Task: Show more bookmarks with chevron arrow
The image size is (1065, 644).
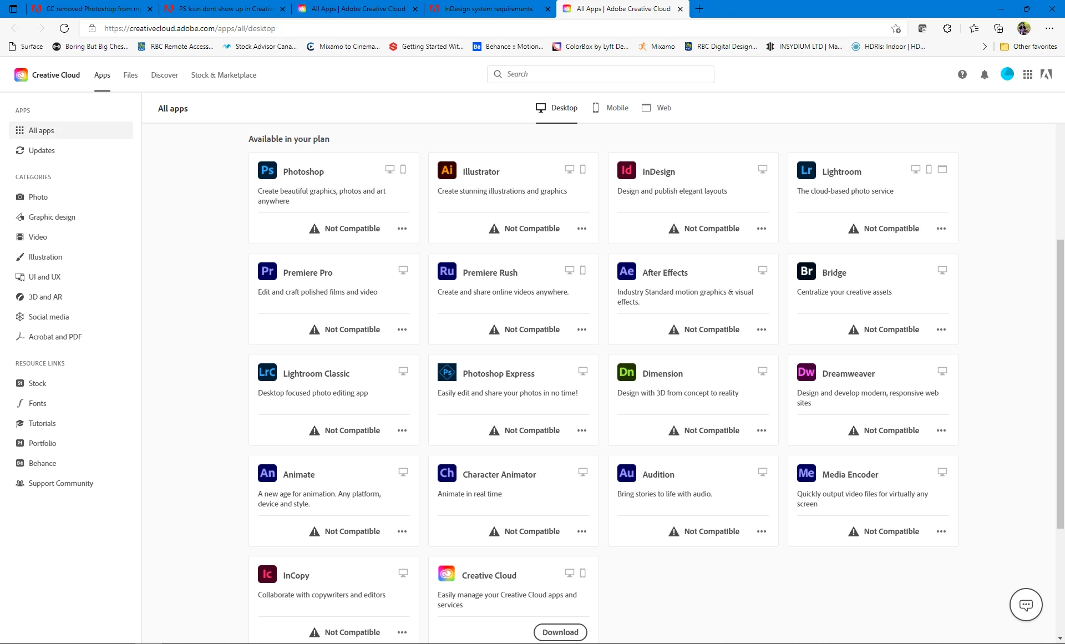Action: 985,47
